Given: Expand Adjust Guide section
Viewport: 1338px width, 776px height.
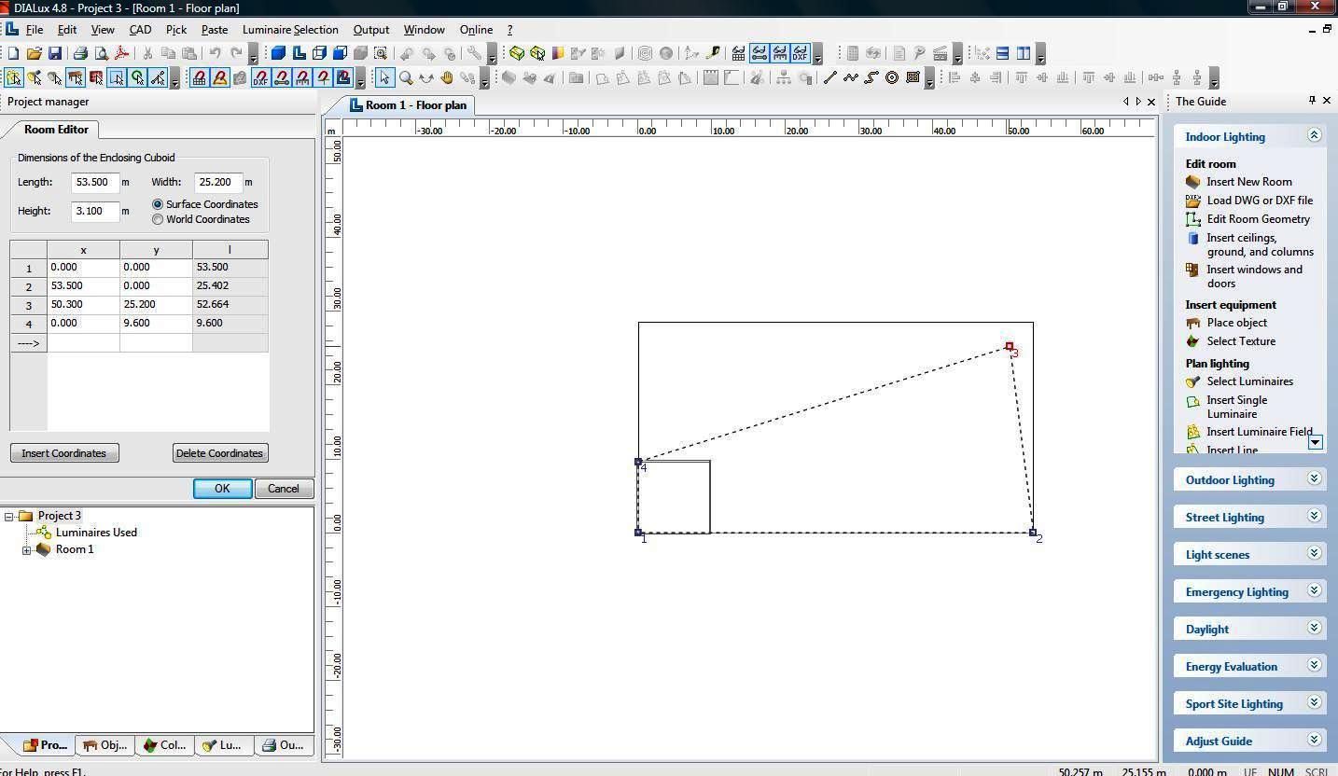Looking at the screenshot, I should point(1315,740).
